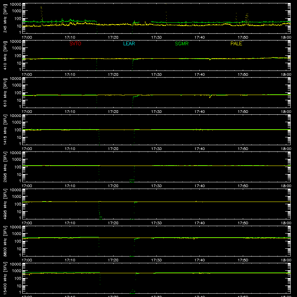Click the 10000 tick label on the 245 MHz panel
Screen dimensions: 297x297
[x=16, y=4]
